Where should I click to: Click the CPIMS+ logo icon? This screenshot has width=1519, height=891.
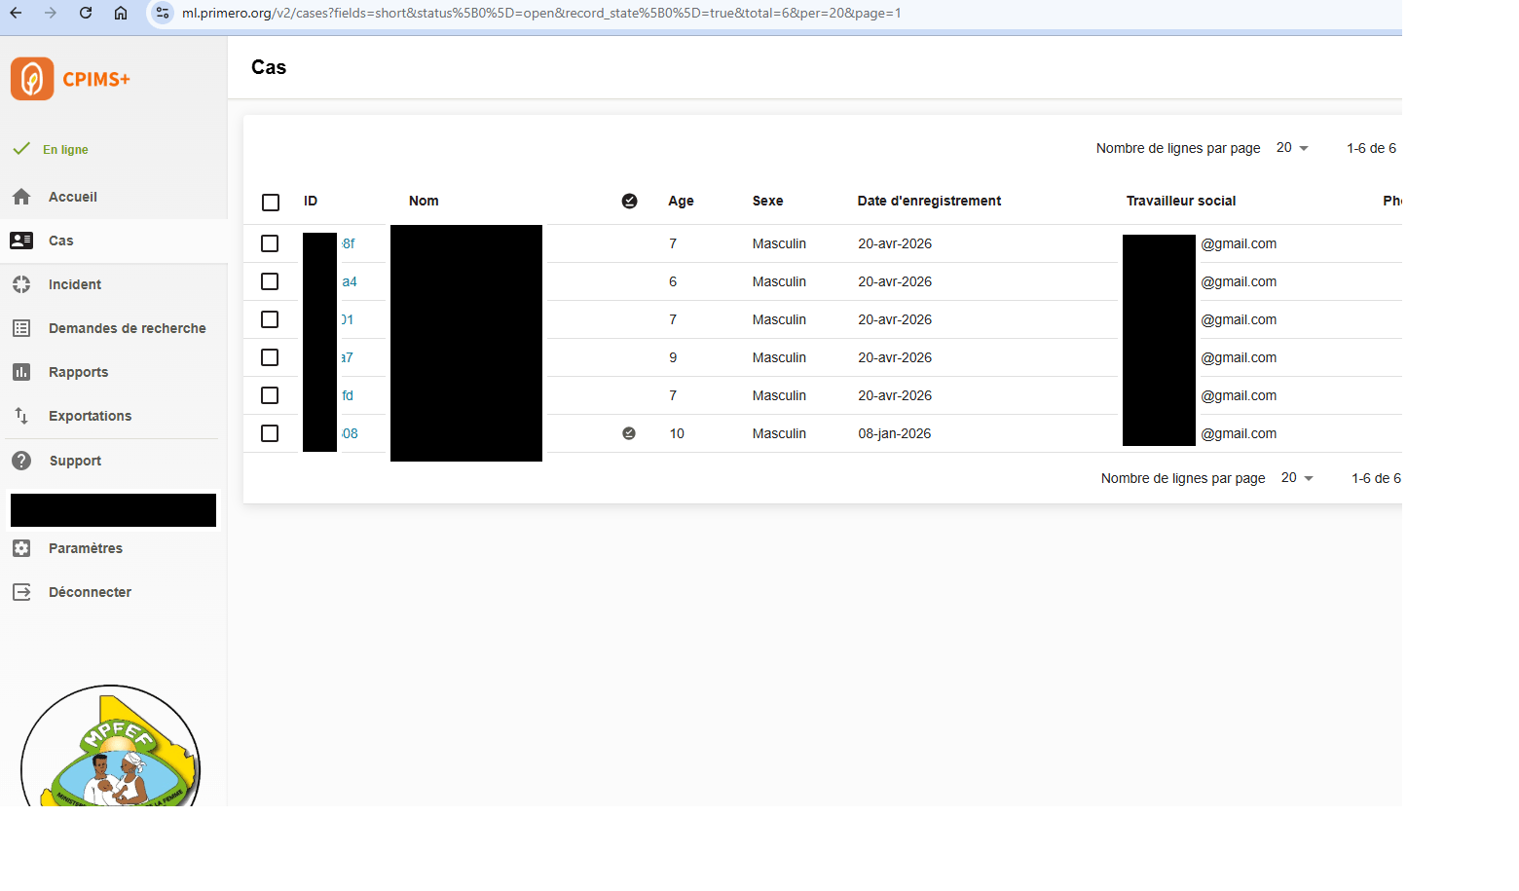click(x=32, y=79)
